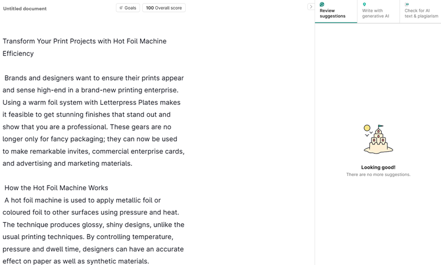Screen dimensions: 441x265
Task: Place cursor in the 'Transform Your Print Projects' heading
Action: (84, 41)
